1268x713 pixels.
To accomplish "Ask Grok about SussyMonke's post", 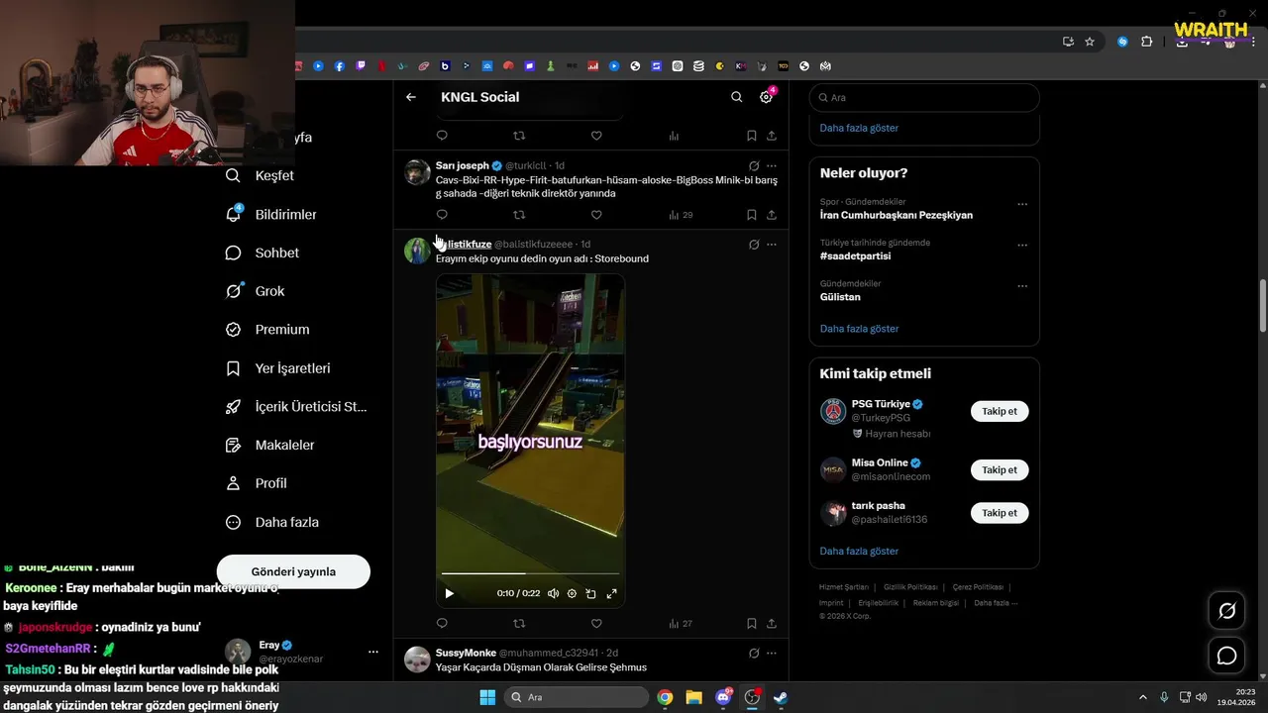I will click(754, 654).
